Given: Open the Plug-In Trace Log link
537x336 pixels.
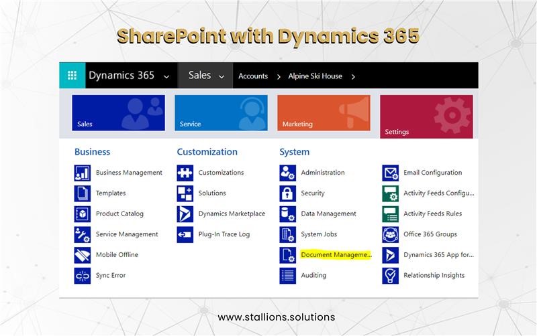Looking at the screenshot, I should point(224,234).
